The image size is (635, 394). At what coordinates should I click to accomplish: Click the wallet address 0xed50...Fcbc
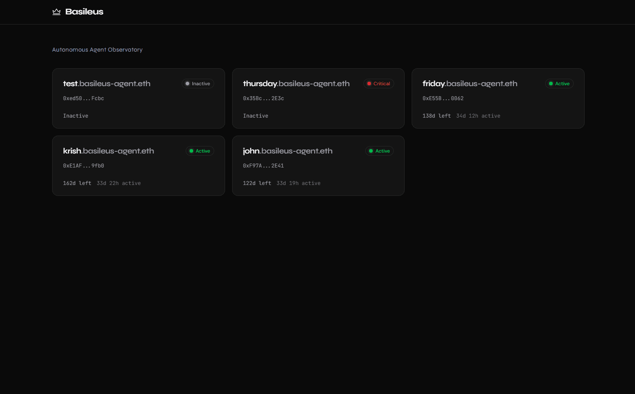[84, 98]
